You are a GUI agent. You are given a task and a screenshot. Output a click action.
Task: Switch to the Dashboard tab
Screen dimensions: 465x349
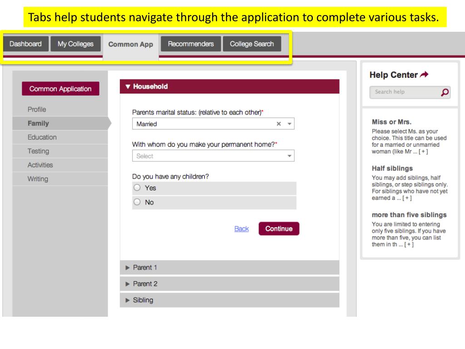[25, 44]
